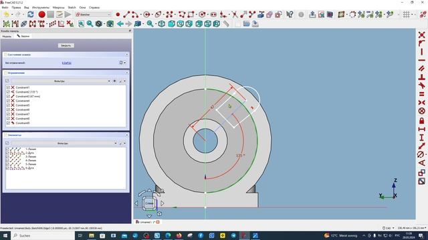Select the polyline creation tool
Viewport: 428px width, 240px height.
click(x=182, y=15)
